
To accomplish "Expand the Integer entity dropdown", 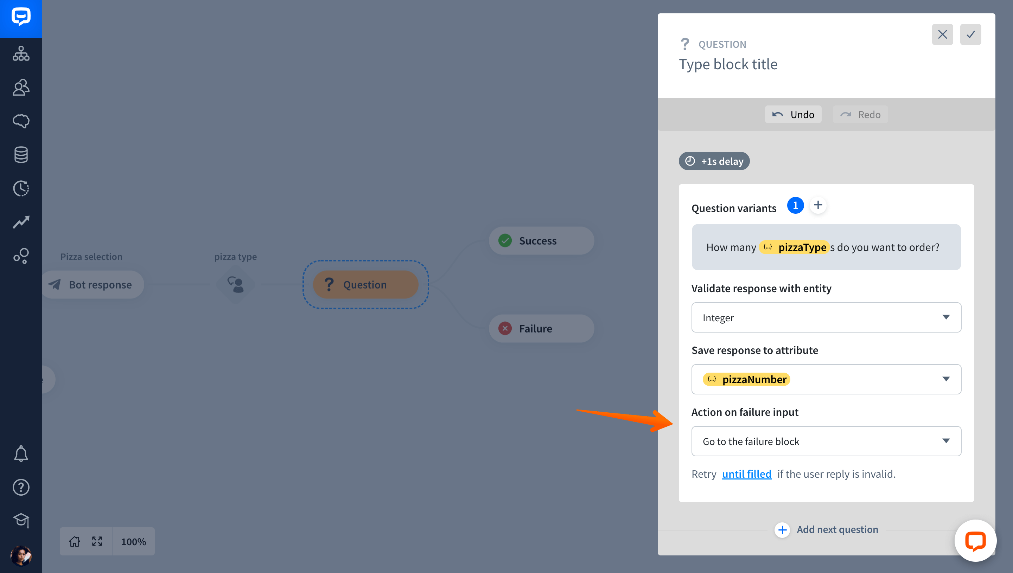I will tap(826, 317).
